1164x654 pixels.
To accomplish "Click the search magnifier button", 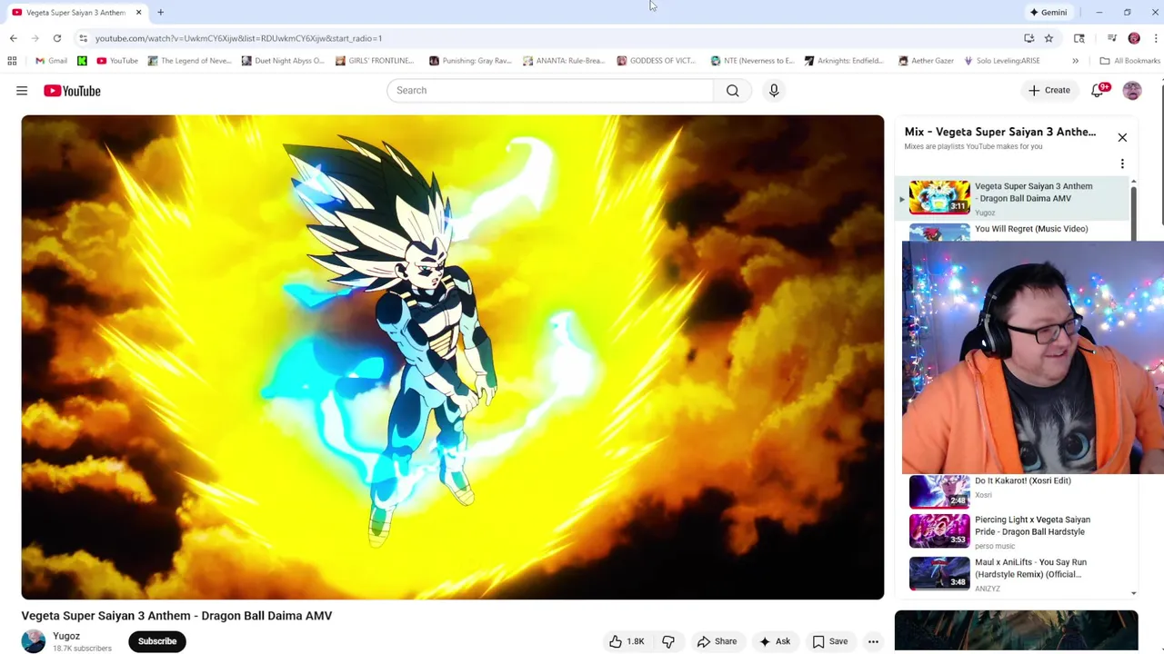I will [x=732, y=90].
